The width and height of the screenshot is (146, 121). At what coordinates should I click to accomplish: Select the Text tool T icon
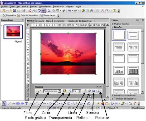26,104
